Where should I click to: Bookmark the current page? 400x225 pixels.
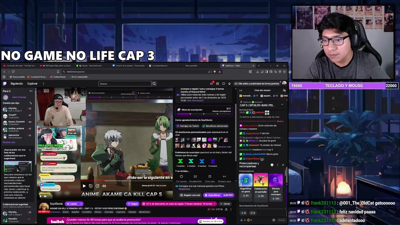(58, 72)
